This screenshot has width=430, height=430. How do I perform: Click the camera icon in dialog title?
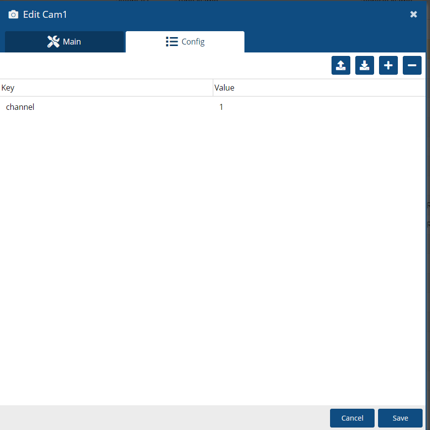tap(13, 15)
